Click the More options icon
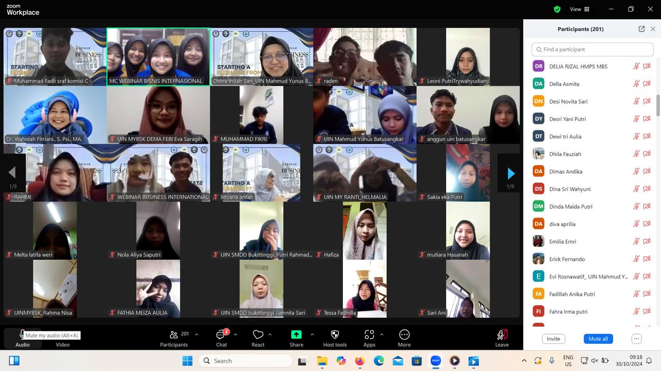This screenshot has height=371, width=661. (404, 335)
